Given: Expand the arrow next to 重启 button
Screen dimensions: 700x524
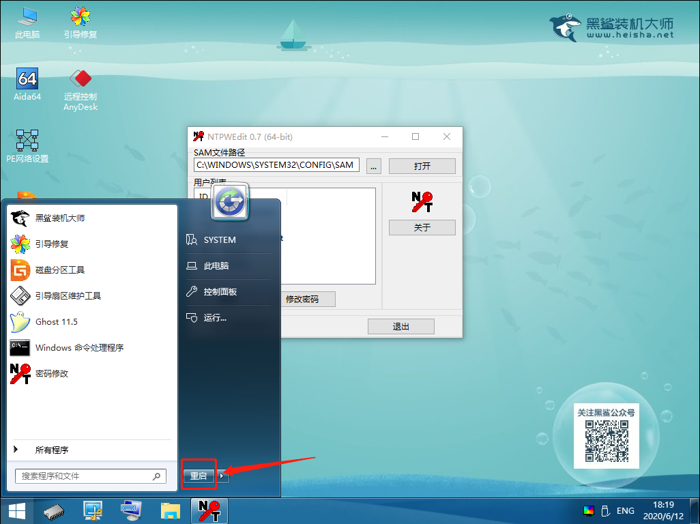Looking at the screenshot, I should click(x=222, y=476).
